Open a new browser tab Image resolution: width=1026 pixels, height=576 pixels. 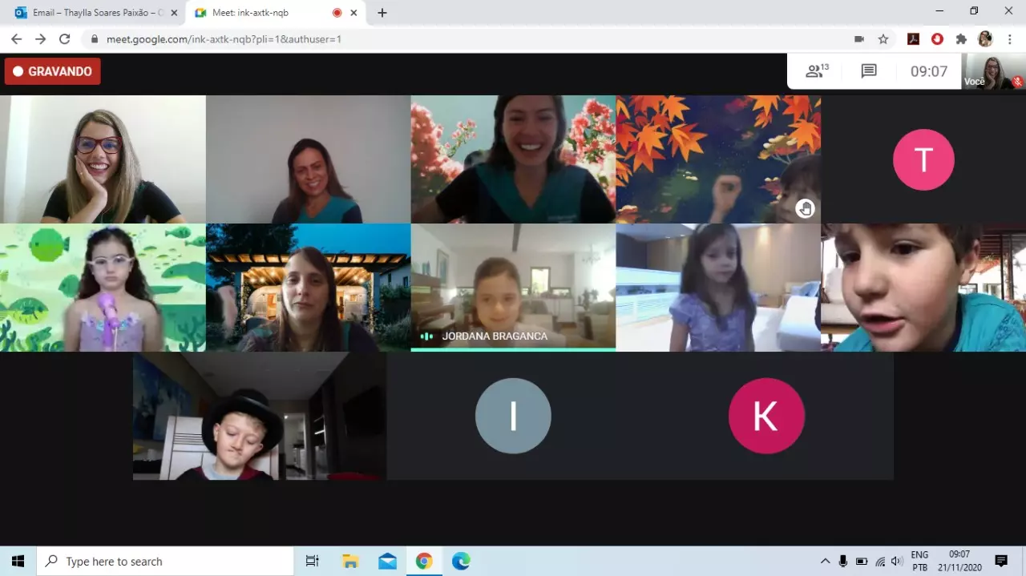tap(382, 13)
